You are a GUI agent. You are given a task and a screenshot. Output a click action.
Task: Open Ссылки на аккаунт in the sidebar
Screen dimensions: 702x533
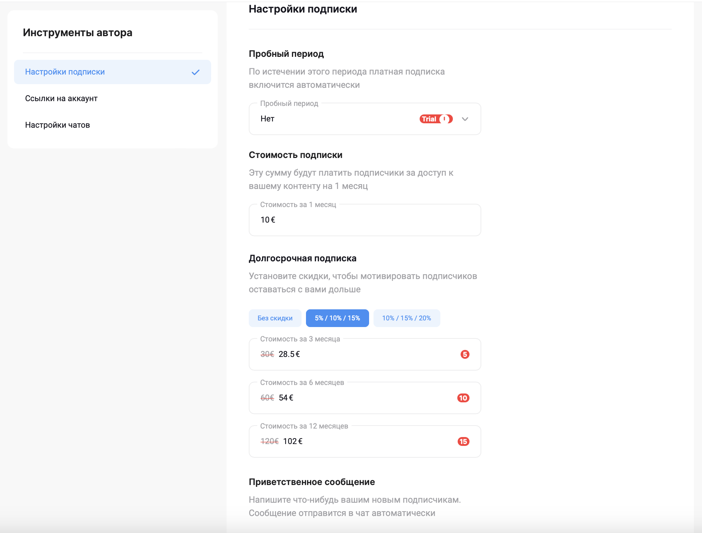(61, 99)
